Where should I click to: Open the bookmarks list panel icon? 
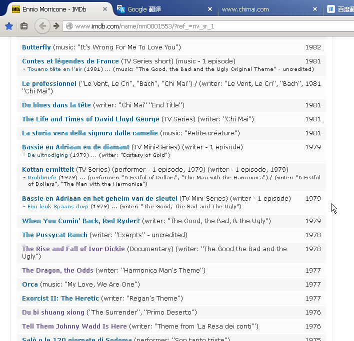[x=24, y=26]
